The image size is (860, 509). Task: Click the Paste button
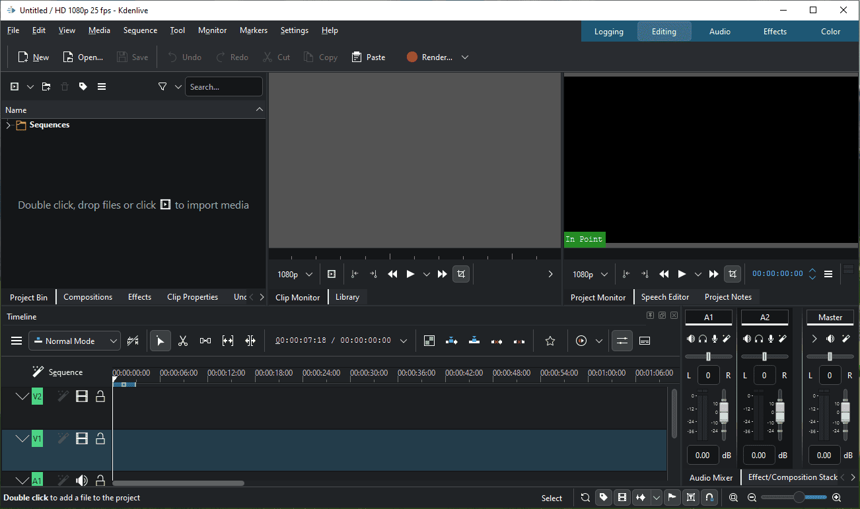coord(369,57)
